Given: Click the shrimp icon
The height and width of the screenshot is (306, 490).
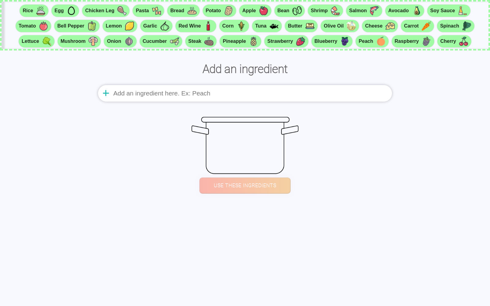Looking at the screenshot, I should point(335,11).
